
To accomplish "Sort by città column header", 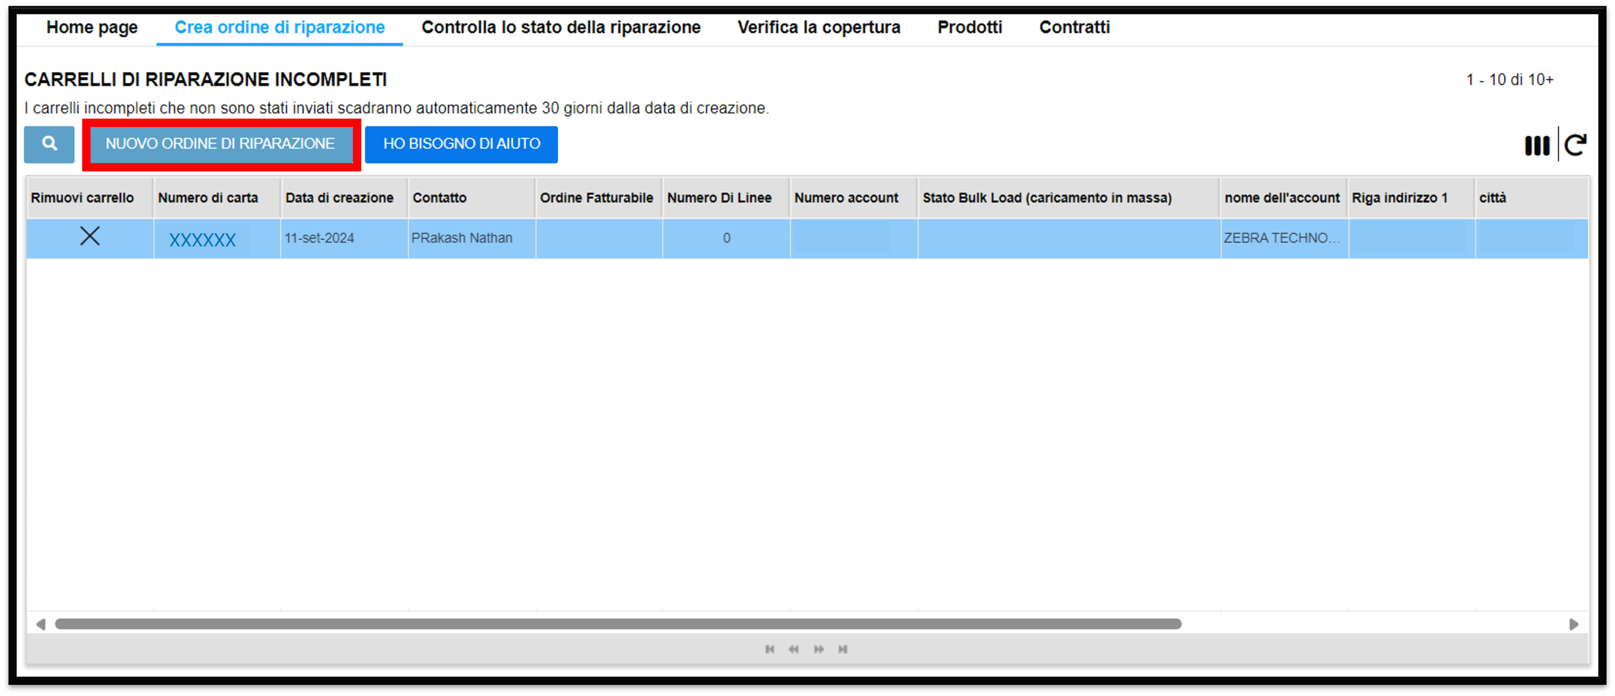I will (x=1532, y=198).
